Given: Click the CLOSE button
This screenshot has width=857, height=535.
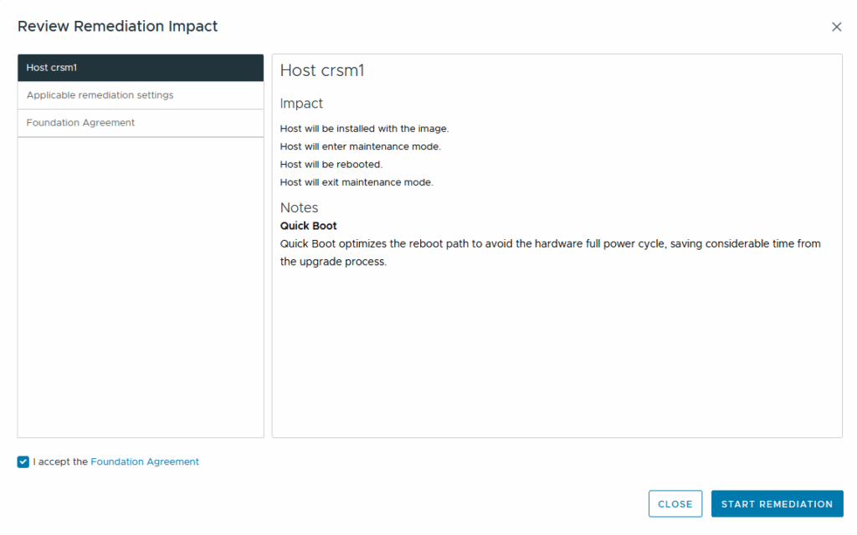Looking at the screenshot, I should (675, 504).
